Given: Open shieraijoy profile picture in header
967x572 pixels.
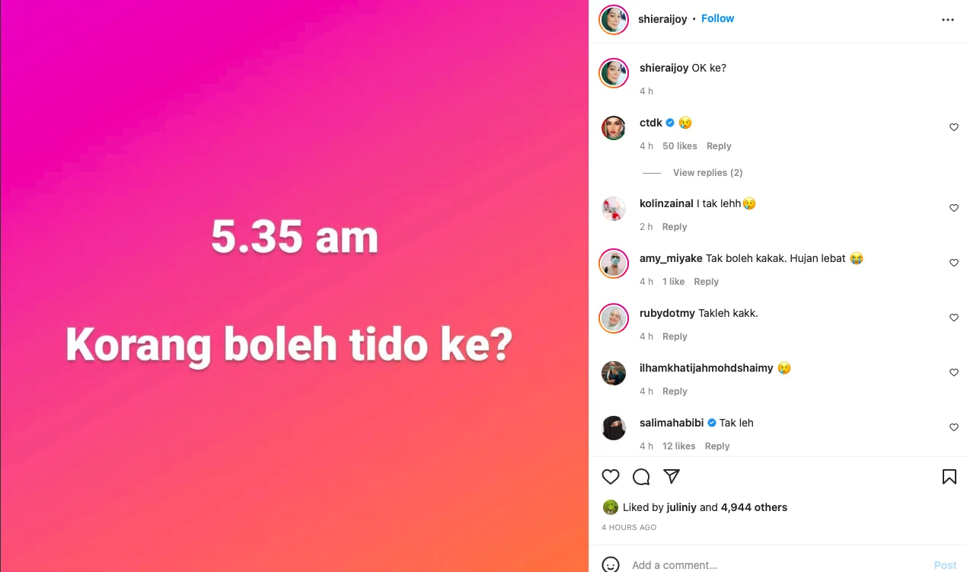Looking at the screenshot, I should tap(614, 20).
